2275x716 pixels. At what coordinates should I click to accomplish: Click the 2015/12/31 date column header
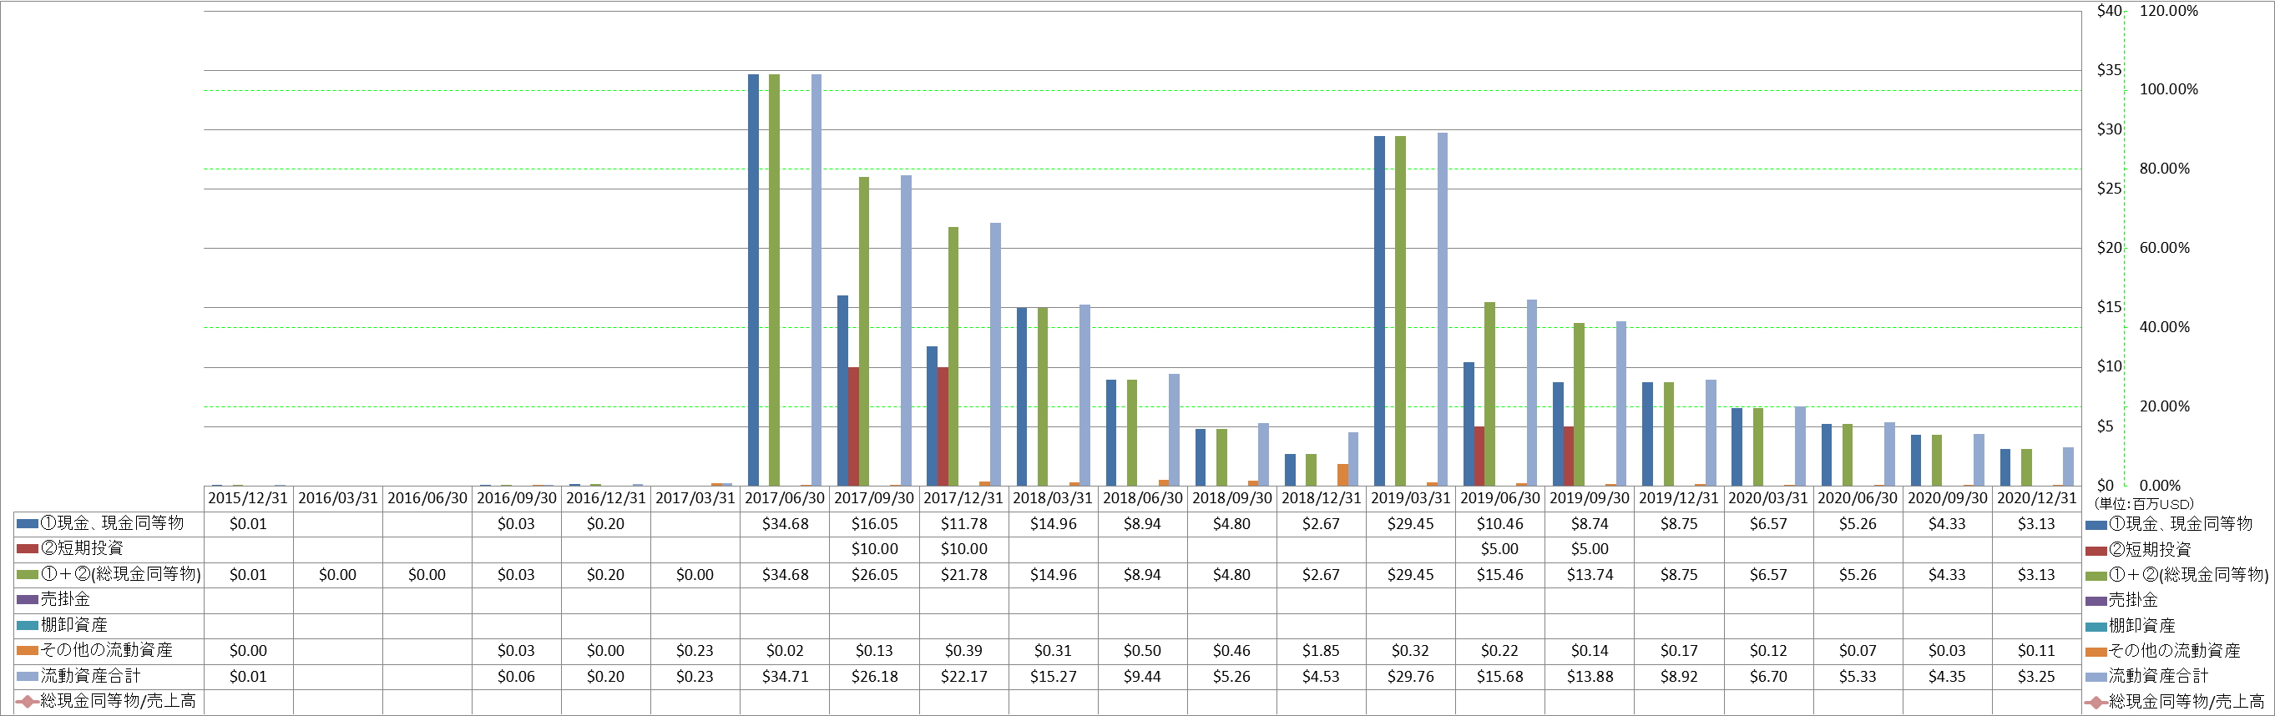248,498
